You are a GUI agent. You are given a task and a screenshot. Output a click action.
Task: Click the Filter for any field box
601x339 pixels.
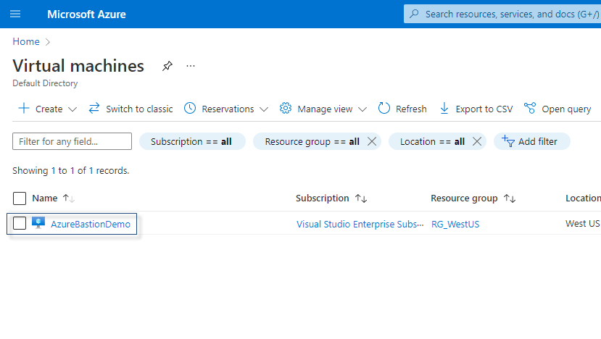pyautogui.click(x=72, y=141)
